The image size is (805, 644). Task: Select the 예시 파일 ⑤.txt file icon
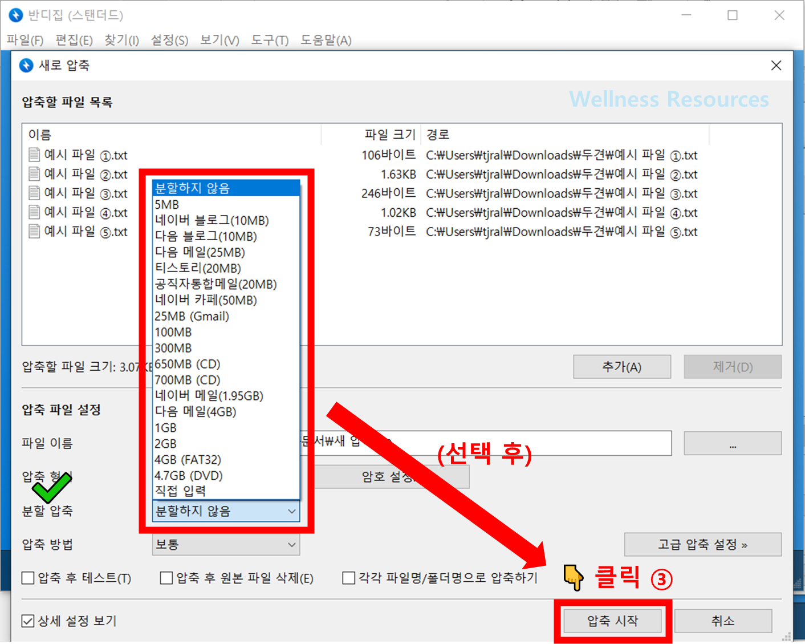coord(34,231)
